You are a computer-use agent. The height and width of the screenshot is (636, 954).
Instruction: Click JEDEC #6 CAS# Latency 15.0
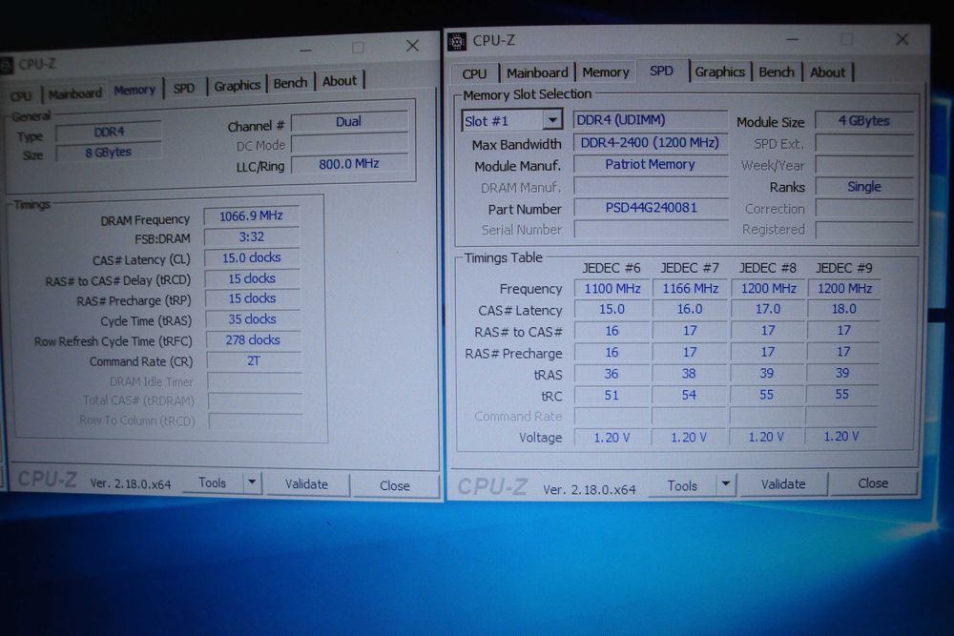coord(612,310)
